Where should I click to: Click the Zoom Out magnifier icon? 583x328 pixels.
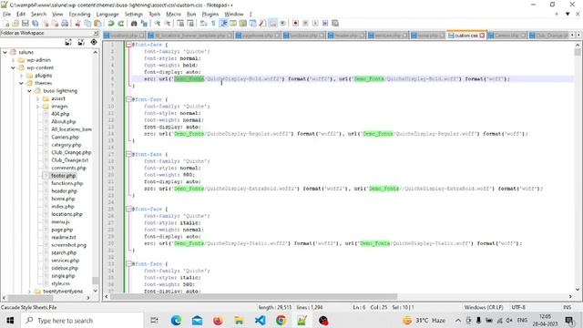click(168, 24)
